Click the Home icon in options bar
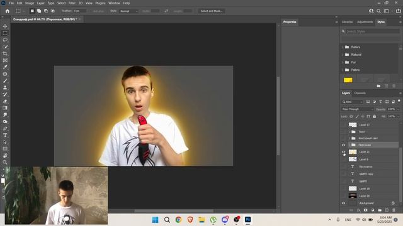The image size is (403, 226). 8,11
